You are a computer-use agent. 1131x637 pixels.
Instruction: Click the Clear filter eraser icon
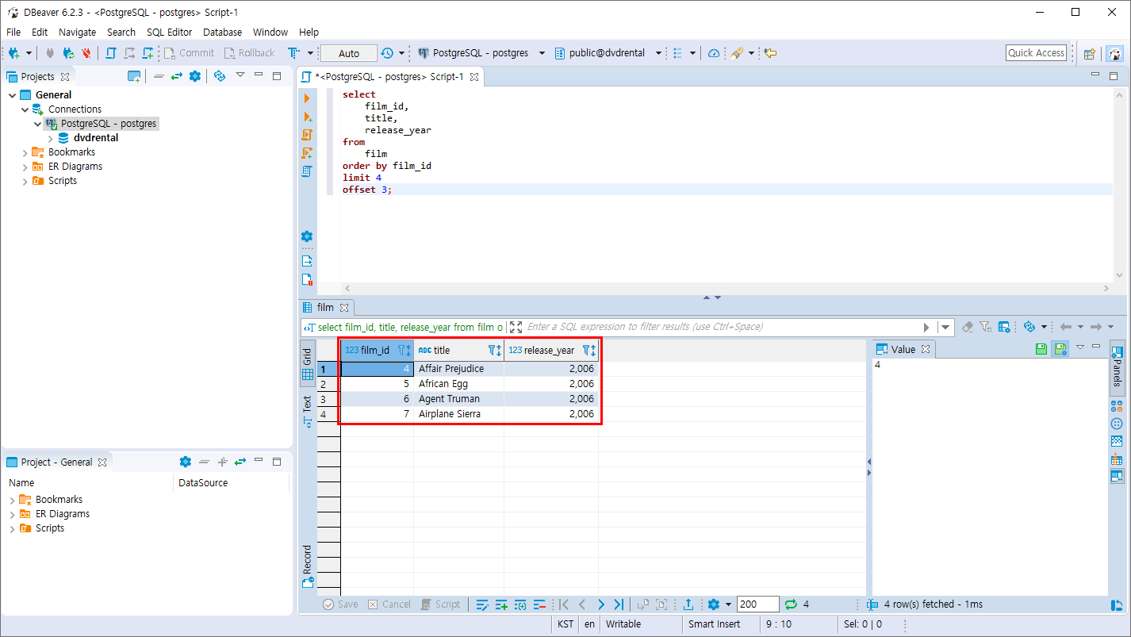(x=968, y=327)
